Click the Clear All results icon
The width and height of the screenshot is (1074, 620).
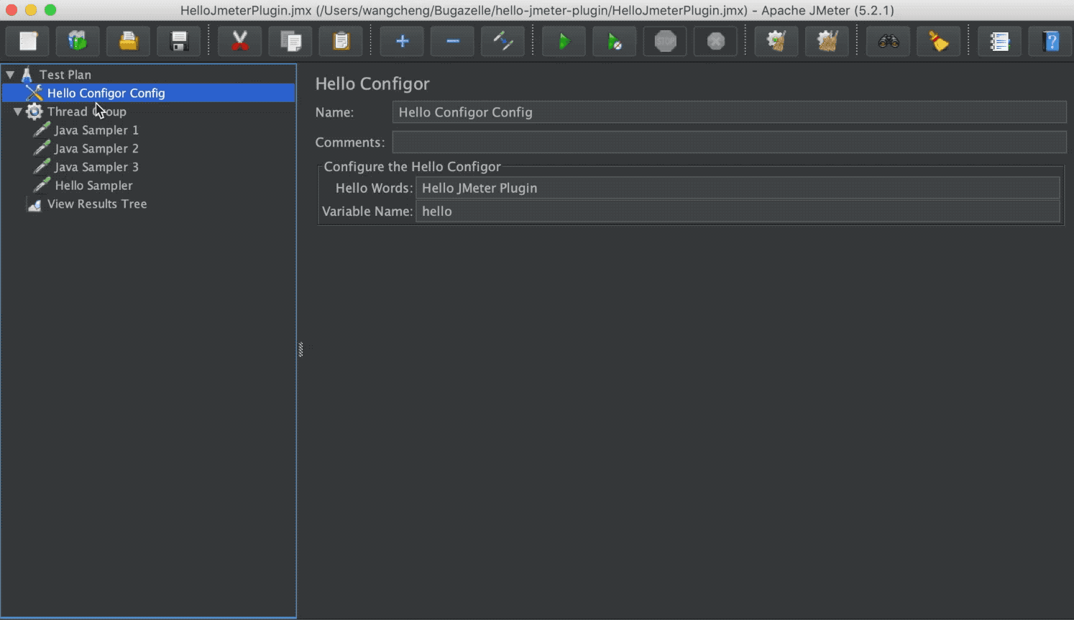(x=827, y=41)
